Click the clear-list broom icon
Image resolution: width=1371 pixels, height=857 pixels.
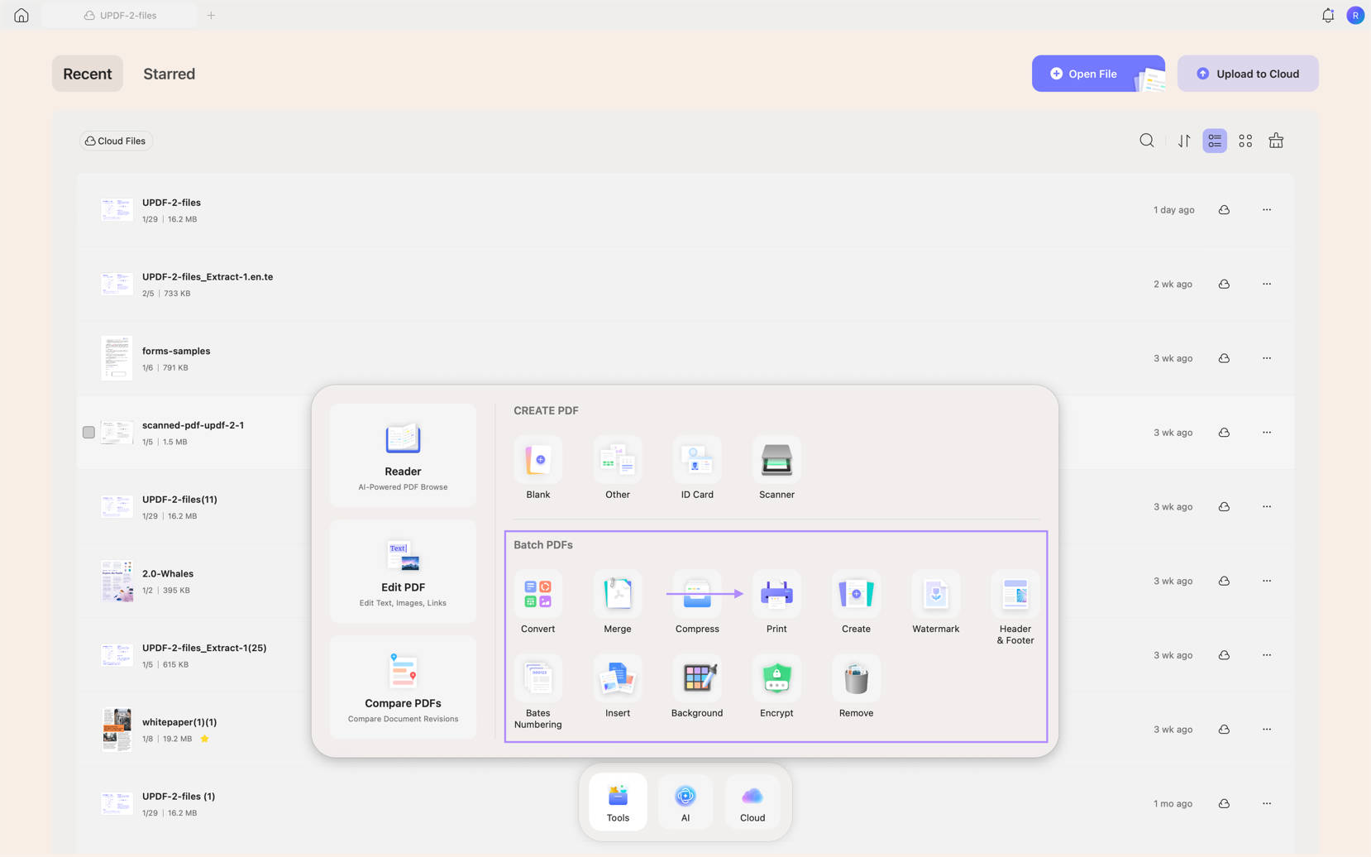(1276, 141)
